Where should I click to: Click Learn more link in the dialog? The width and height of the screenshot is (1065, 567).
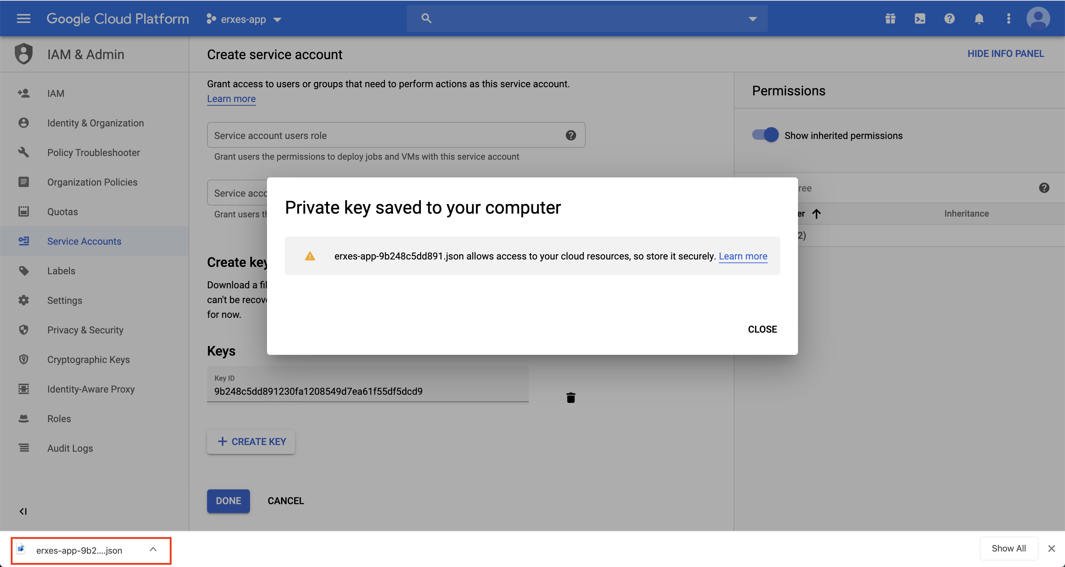743,256
